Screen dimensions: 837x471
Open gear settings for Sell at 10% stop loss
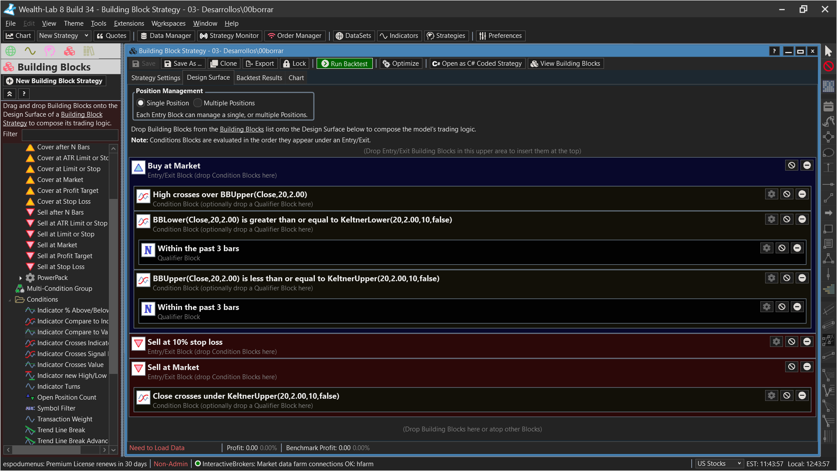pyautogui.click(x=776, y=342)
